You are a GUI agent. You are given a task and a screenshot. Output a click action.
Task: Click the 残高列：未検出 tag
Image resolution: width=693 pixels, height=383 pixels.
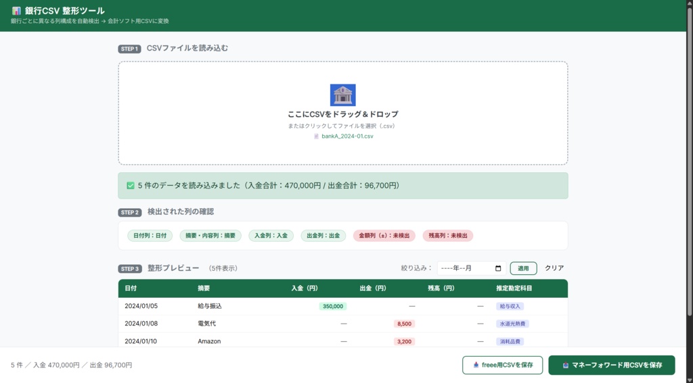coord(448,236)
